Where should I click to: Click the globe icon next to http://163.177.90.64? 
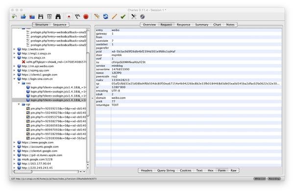(19, 164)
